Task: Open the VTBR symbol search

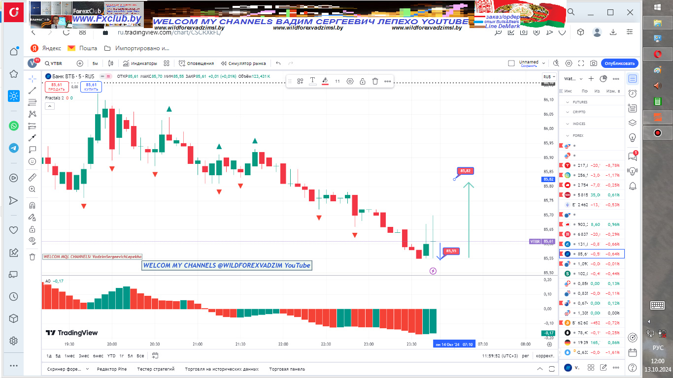Action: pos(54,63)
